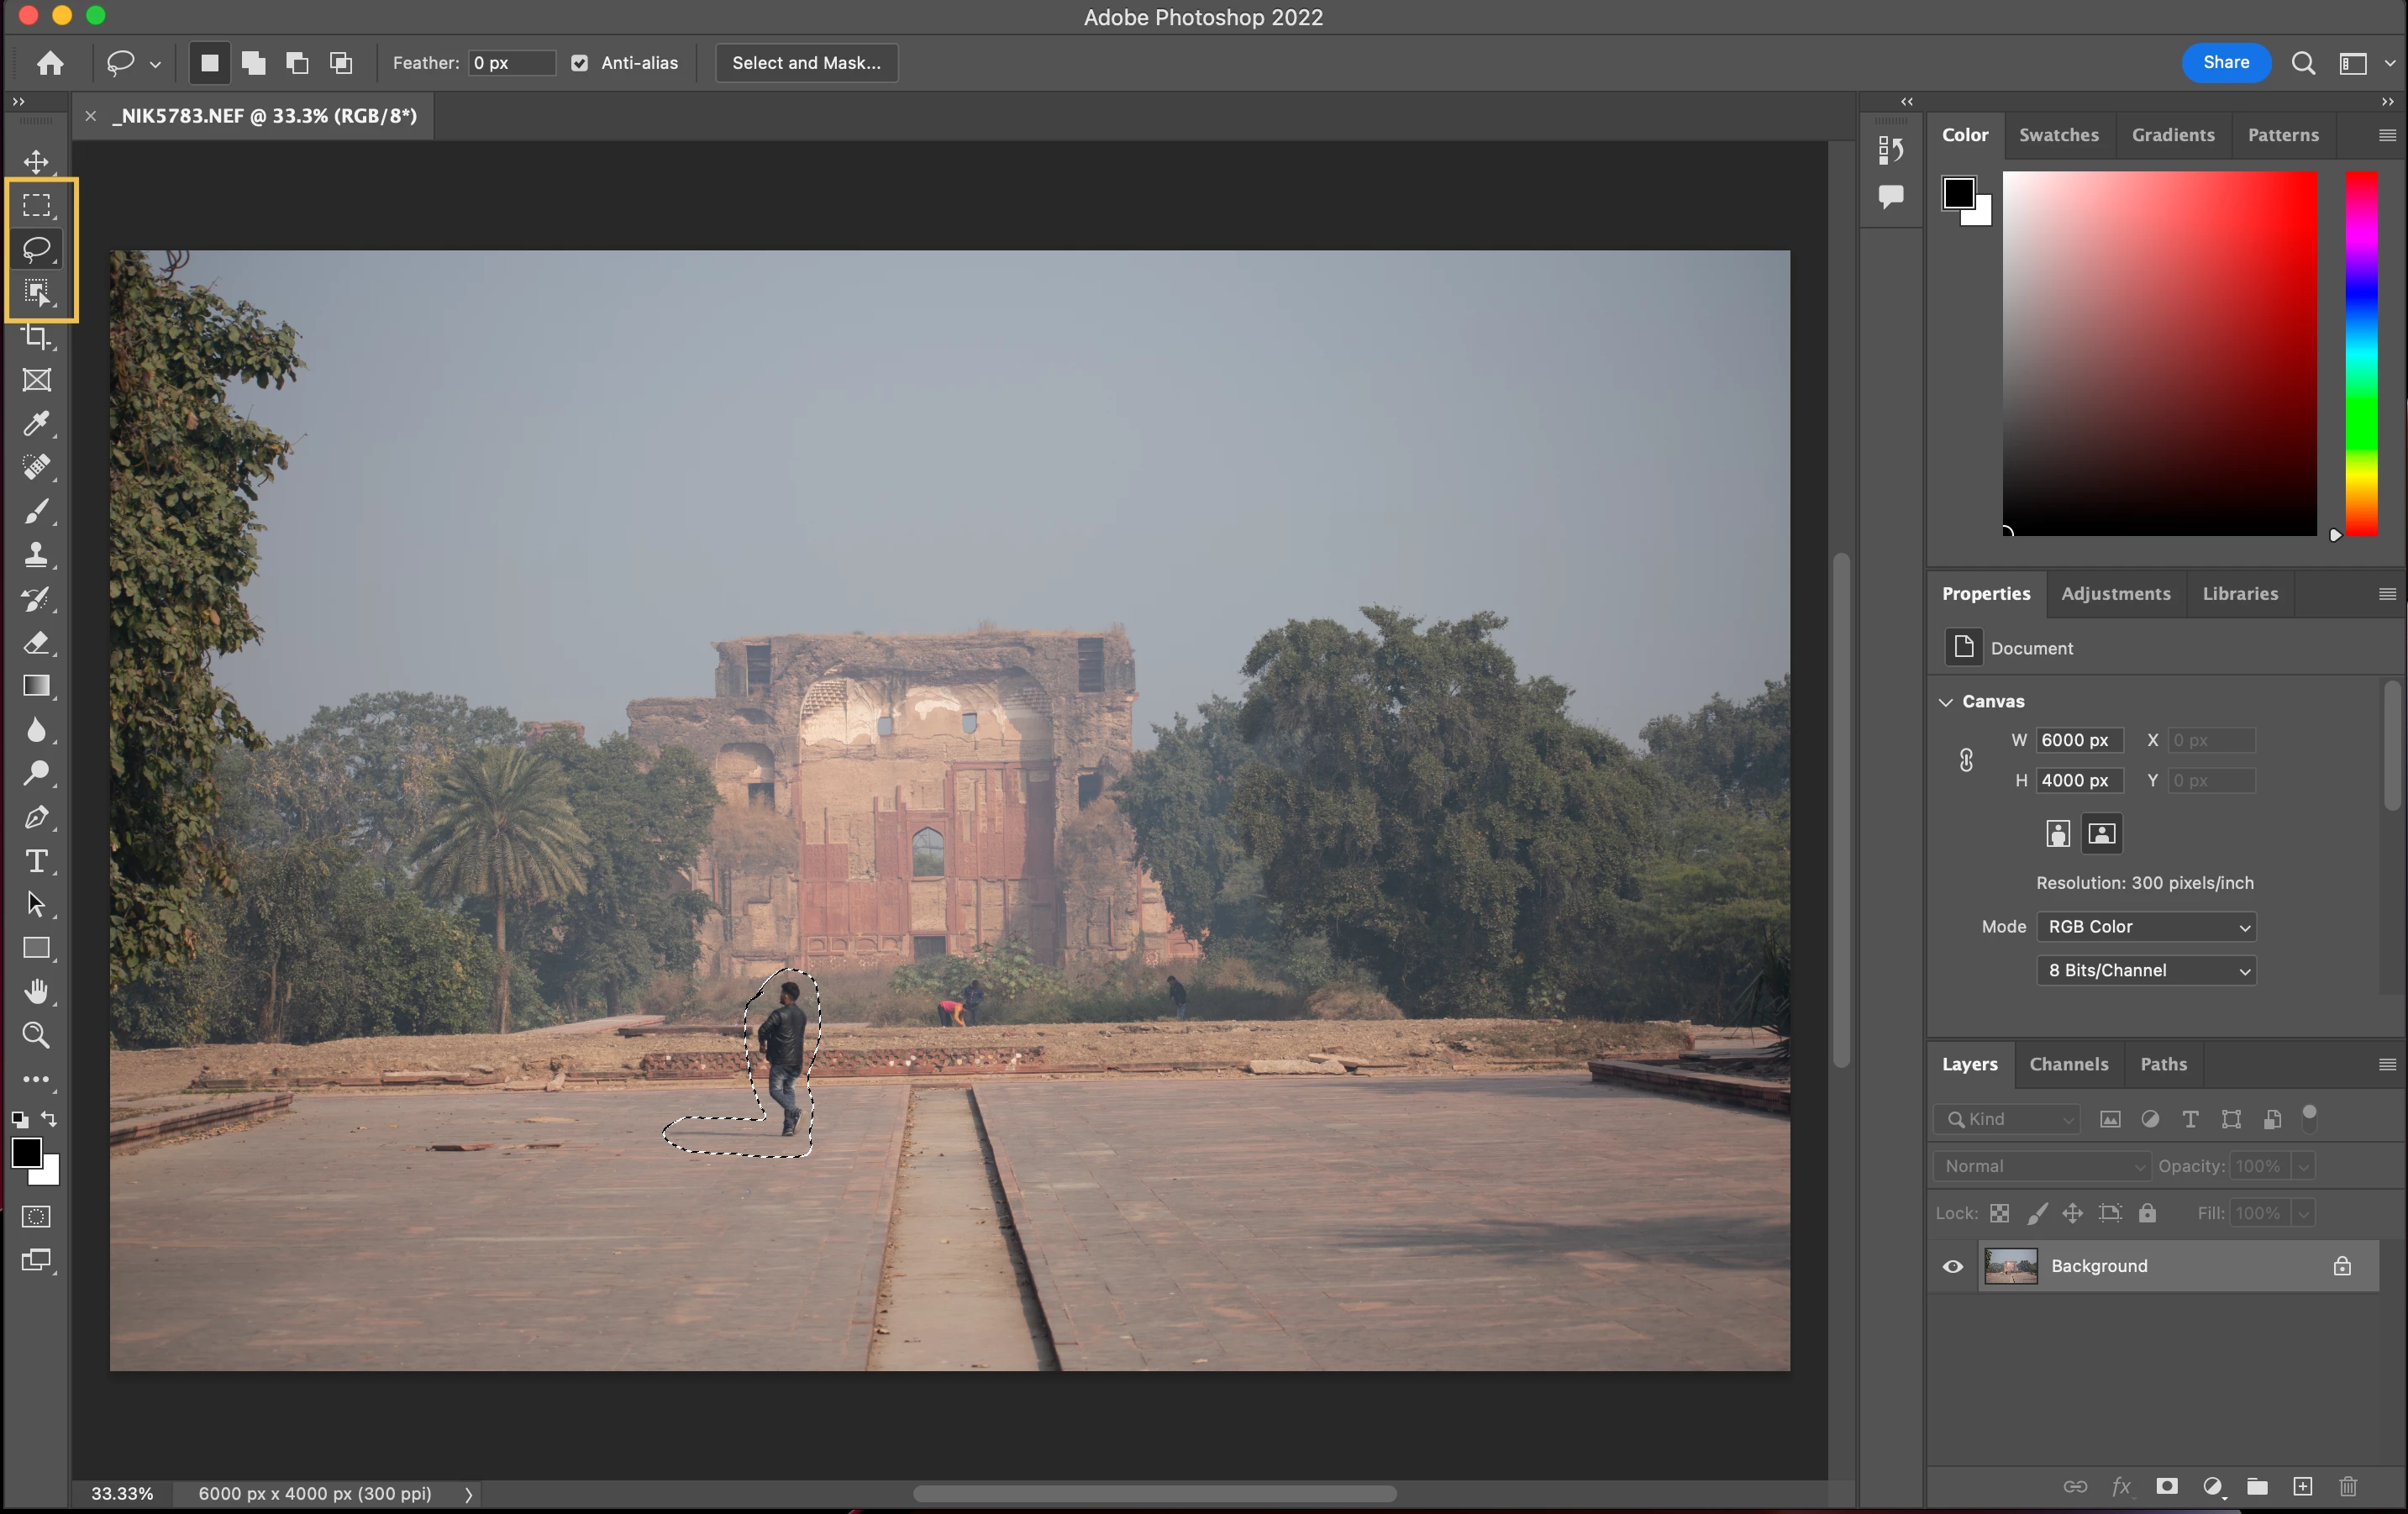Toggle Quick Mask mode icon
The height and width of the screenshot is (1514, 2408).
[37, 1216]
